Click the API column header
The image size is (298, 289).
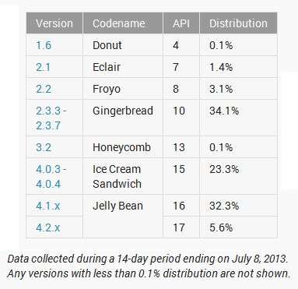(x=181, y=23)
